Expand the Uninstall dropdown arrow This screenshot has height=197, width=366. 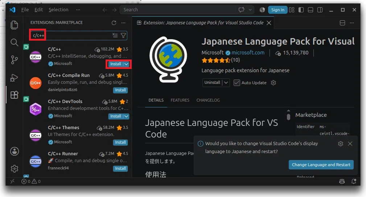(x=226, y=83)
